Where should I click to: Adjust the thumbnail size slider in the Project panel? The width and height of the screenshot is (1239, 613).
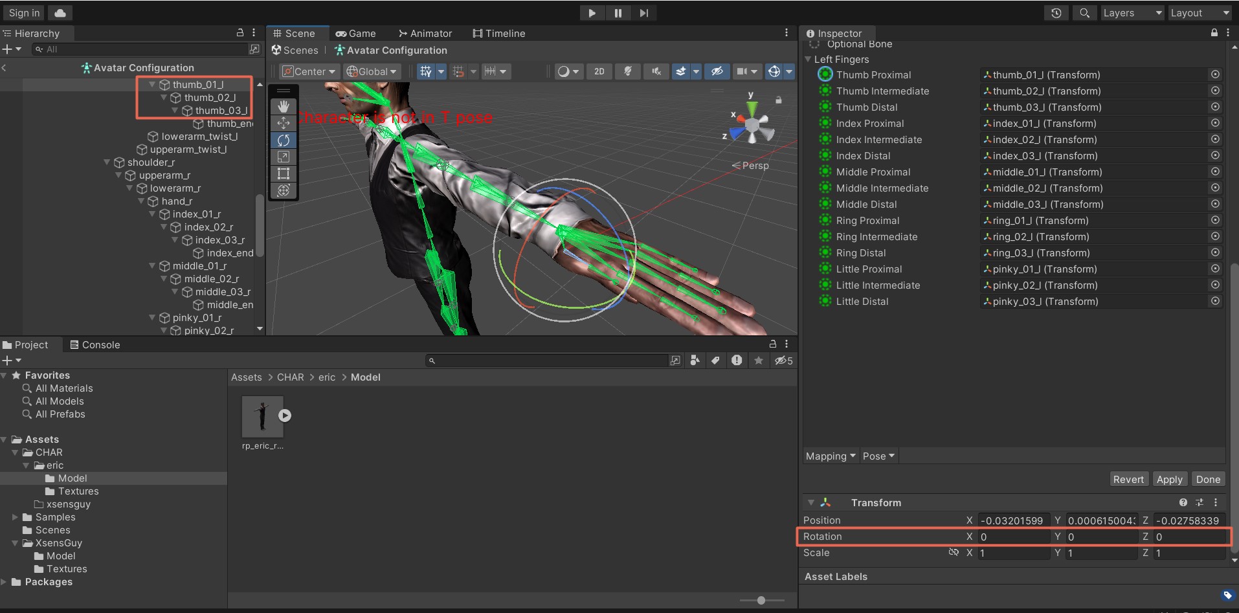pos(761,600)
